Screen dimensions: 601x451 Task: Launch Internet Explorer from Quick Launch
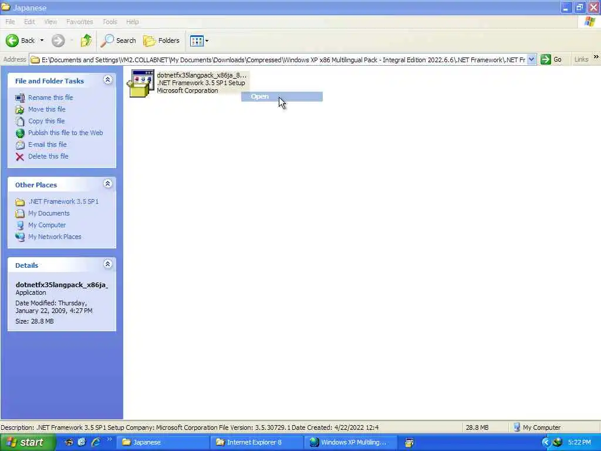click(x=96, y=442)
